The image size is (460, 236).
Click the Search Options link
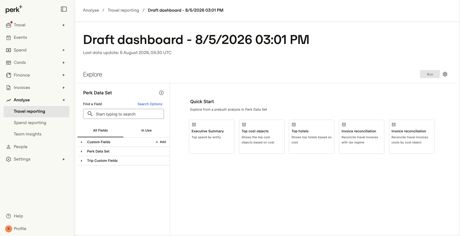point(150,104)
